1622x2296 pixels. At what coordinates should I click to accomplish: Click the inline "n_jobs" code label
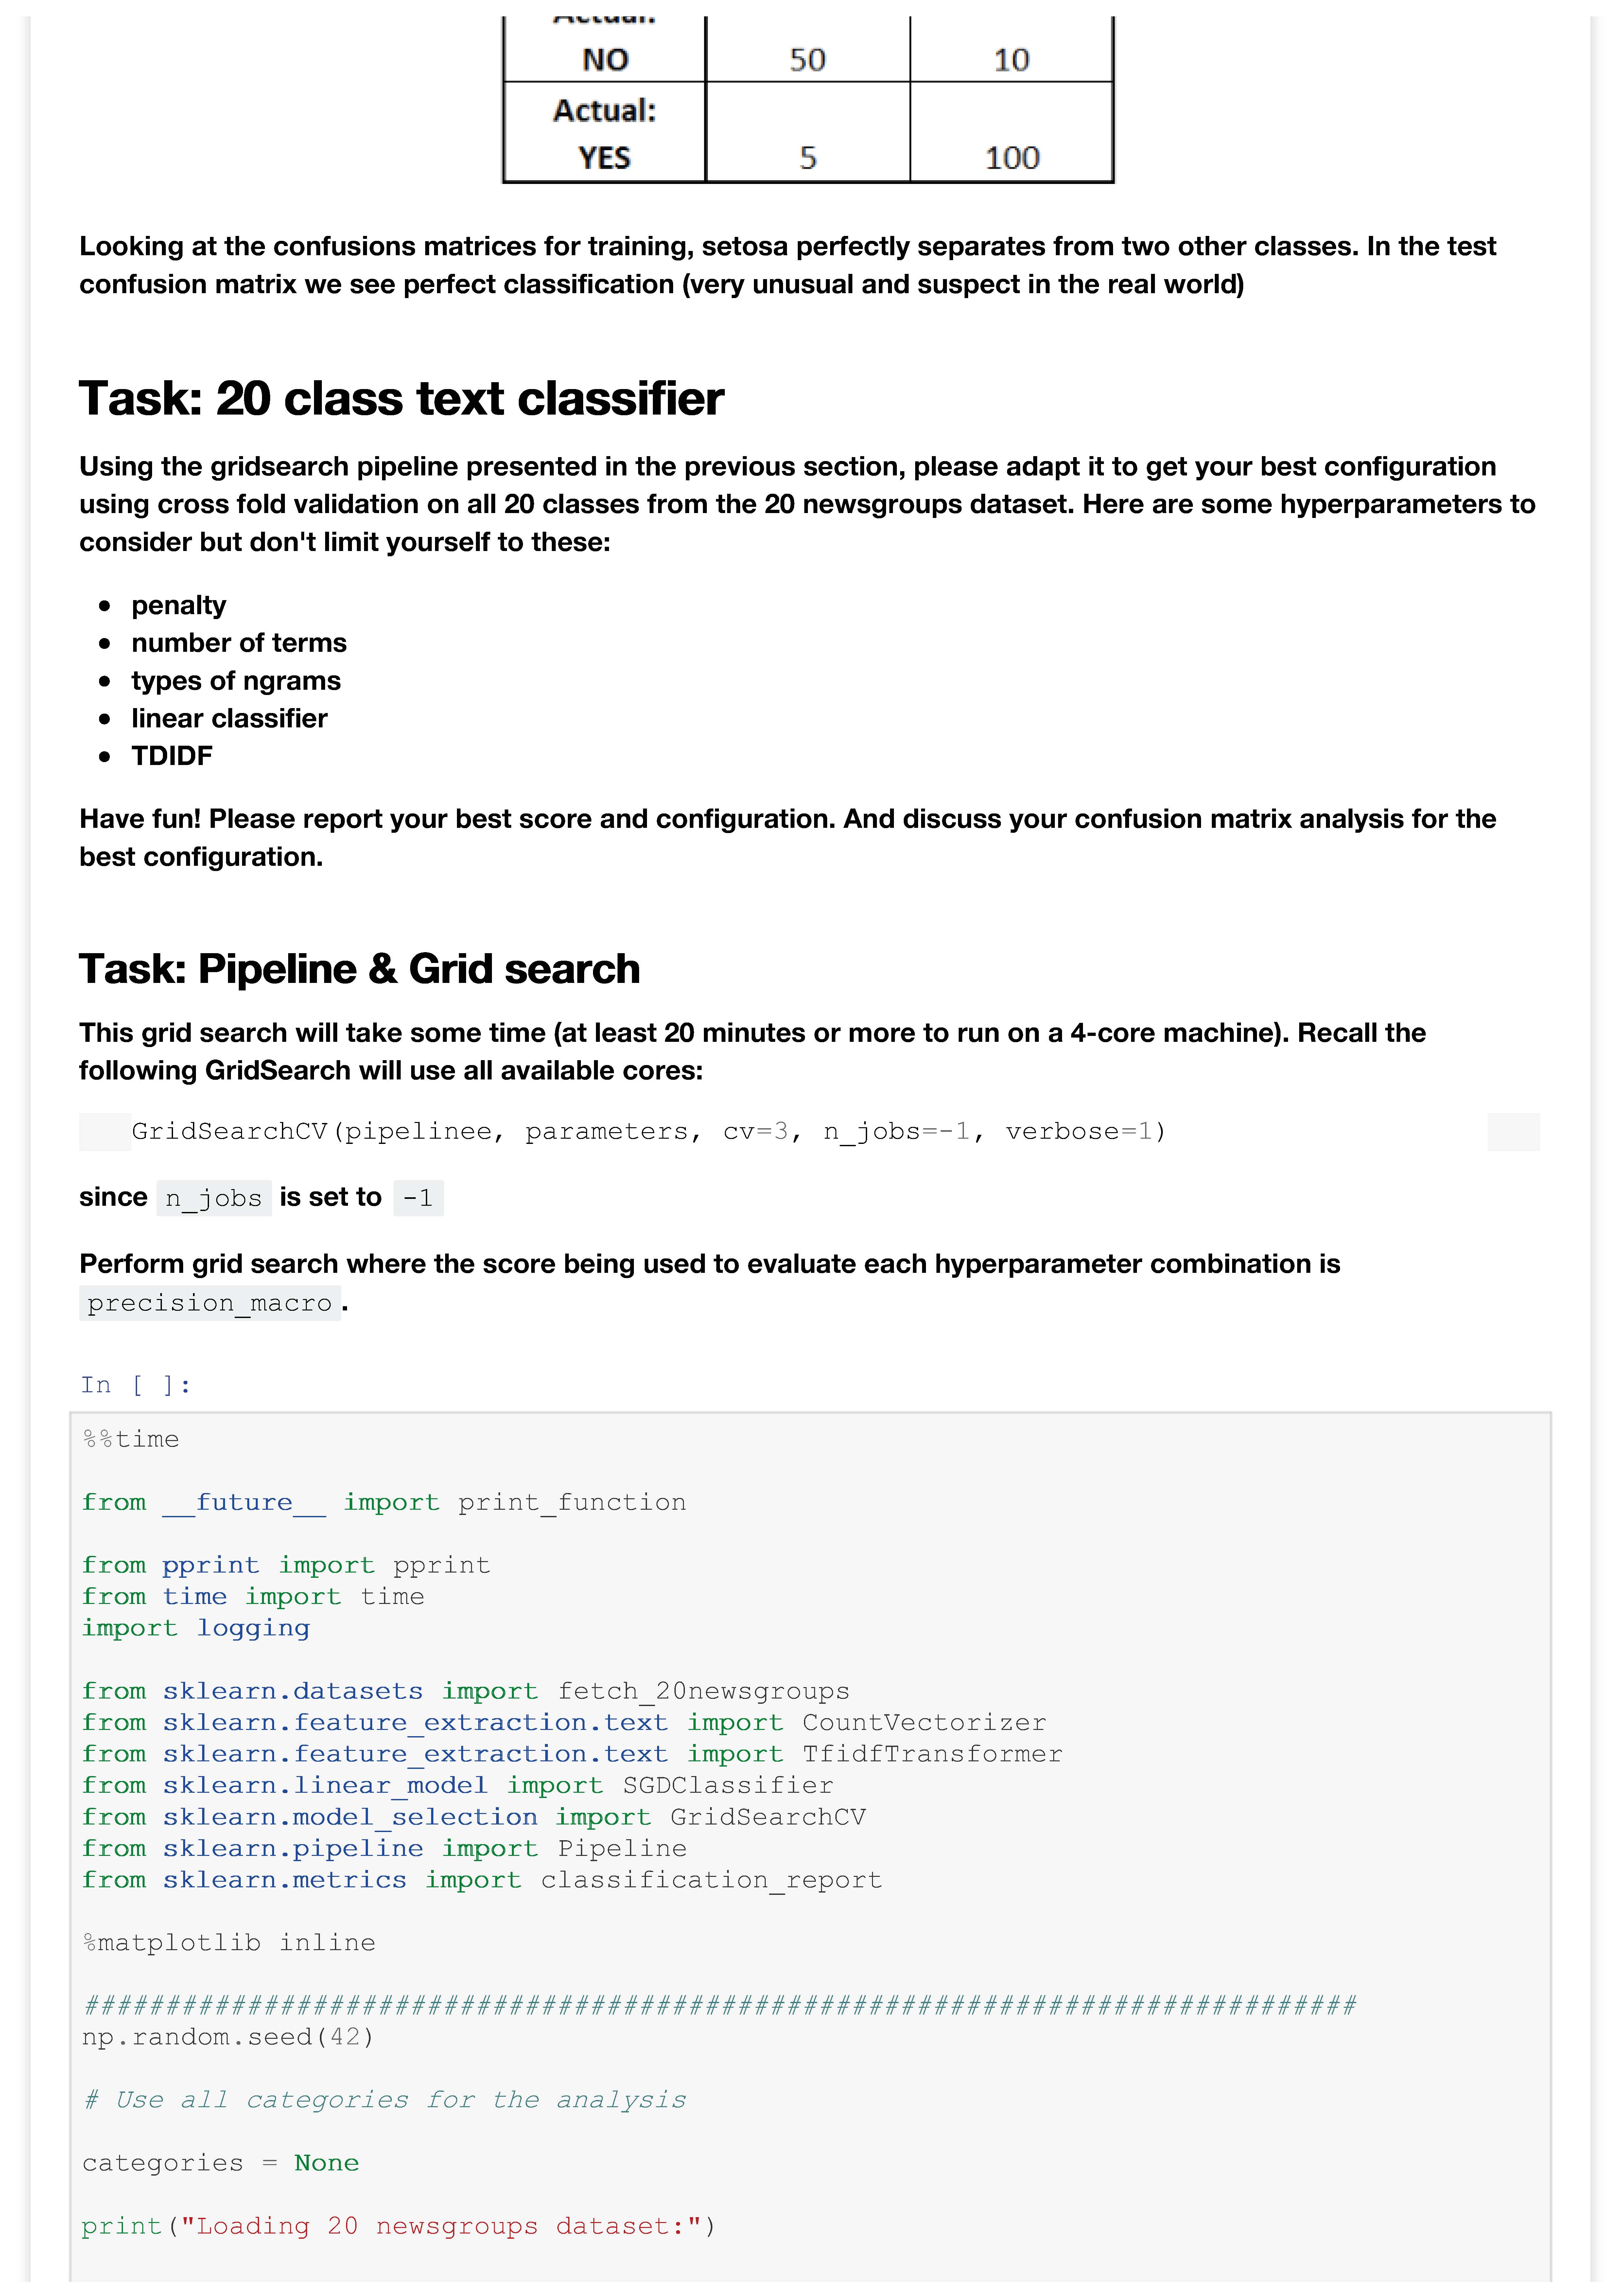point(214,1198)
